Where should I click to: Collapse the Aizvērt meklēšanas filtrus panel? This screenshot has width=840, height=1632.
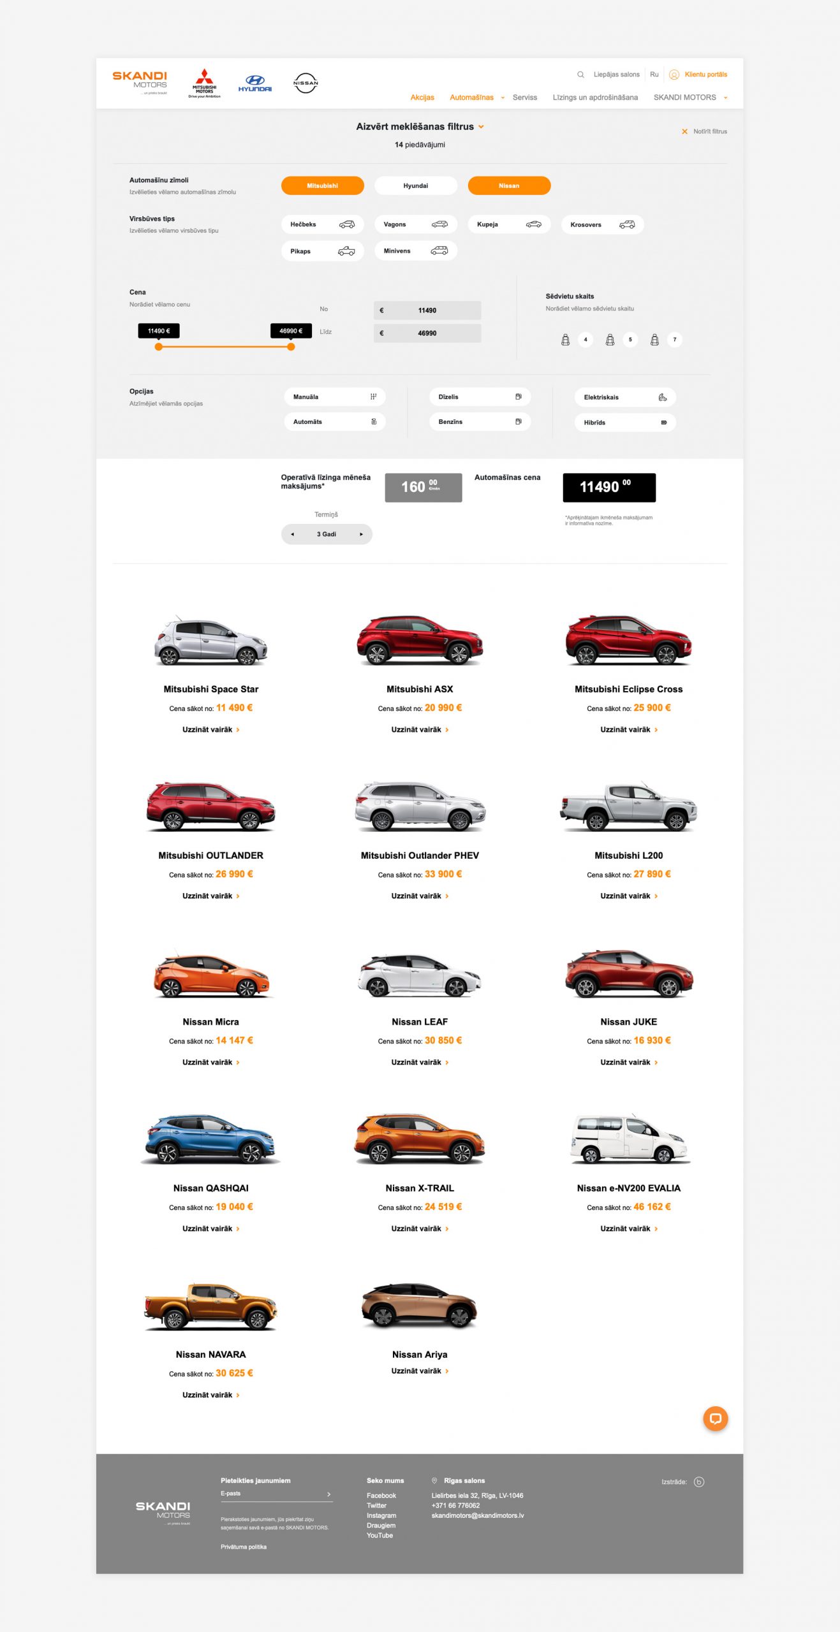pyautogui.click(x=420, y=127)
